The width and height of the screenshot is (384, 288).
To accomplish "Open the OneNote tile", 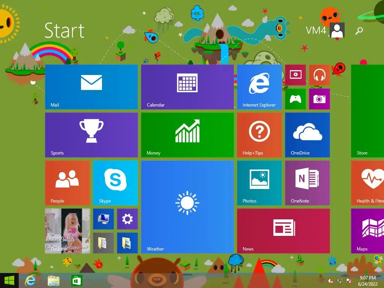I will coord(307,183).
